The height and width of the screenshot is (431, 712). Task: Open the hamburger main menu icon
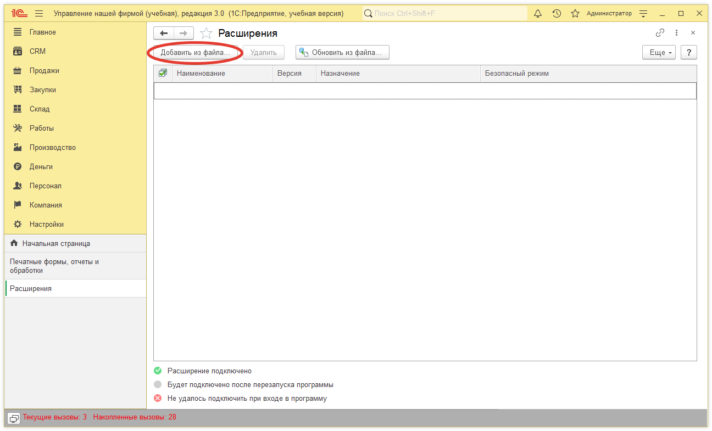[x=39, y=13]
